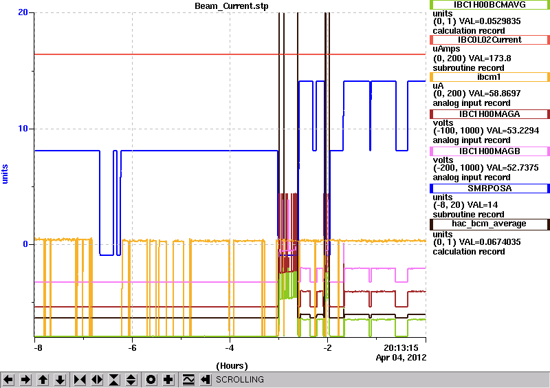Pan the plot left with the left-arrow button
This screenshot has height=388, width=550.
click(8, 380)
